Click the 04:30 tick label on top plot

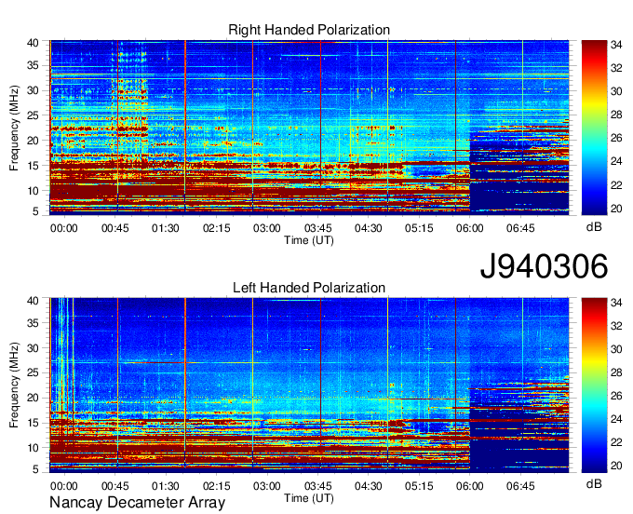[369, 228]
